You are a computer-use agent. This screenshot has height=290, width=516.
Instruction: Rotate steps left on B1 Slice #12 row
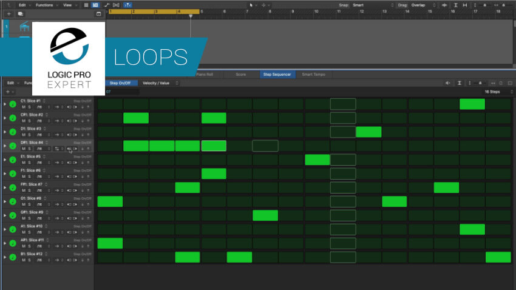pos(69,260)
